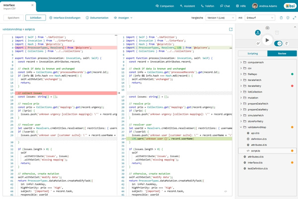
Task: Open the Anzeigen dropdown
Action: (123, 18)
